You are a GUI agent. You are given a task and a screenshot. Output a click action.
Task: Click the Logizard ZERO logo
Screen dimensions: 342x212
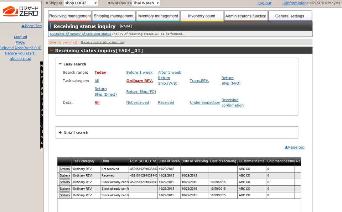(x=21, y=11)
